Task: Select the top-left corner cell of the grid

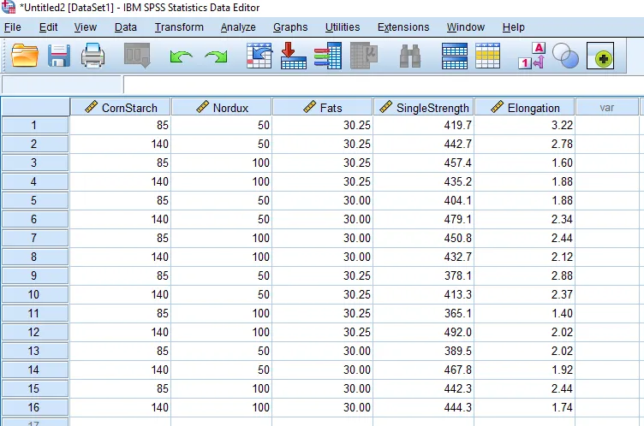Action: (35, 107)
